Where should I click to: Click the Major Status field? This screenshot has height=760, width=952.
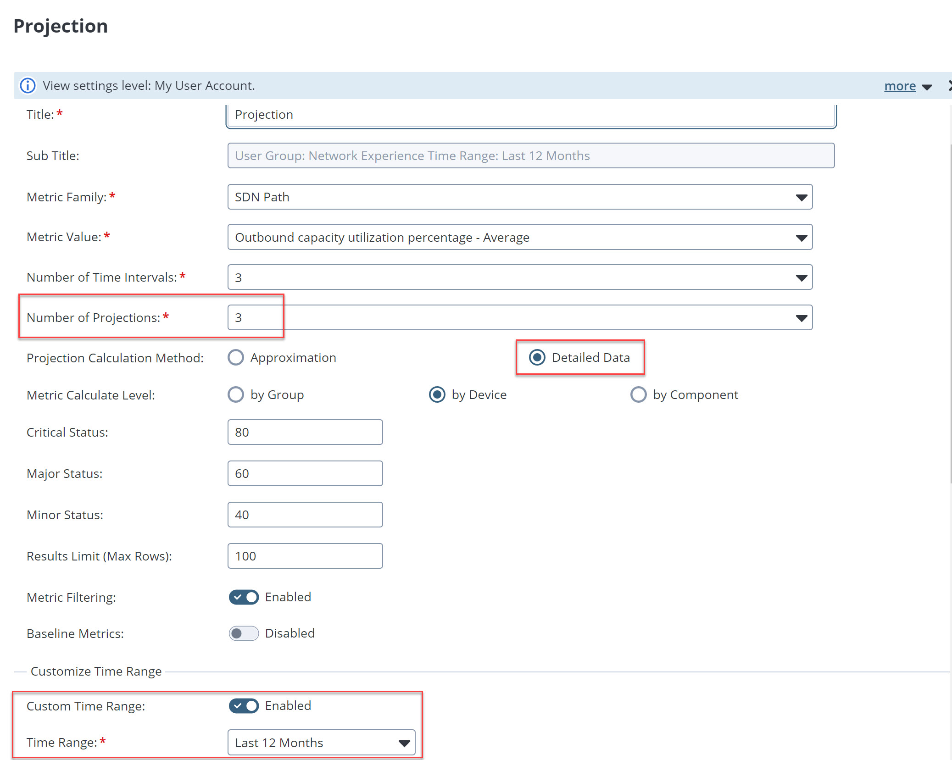305,473
